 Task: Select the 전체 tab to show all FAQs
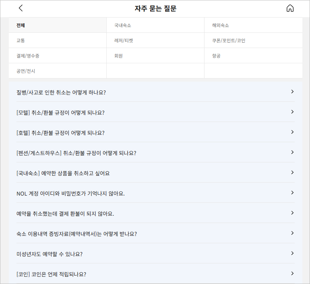[x=57, y=25]
